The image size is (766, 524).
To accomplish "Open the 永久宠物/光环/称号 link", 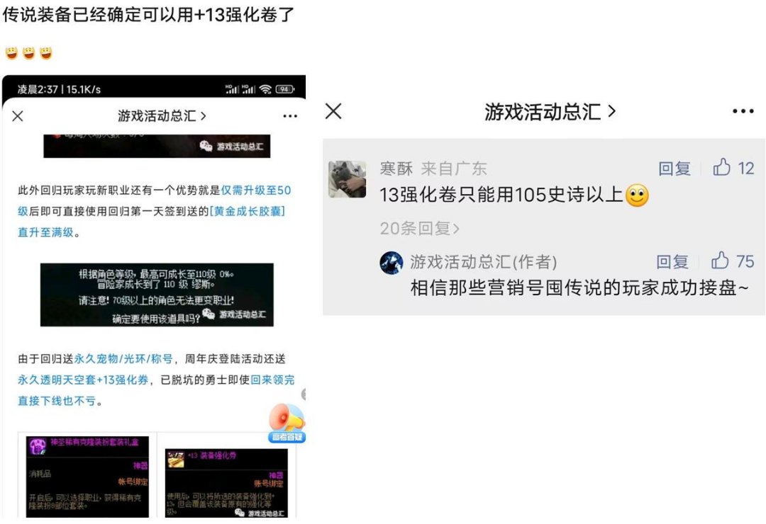I will click(x=123, y=359).
